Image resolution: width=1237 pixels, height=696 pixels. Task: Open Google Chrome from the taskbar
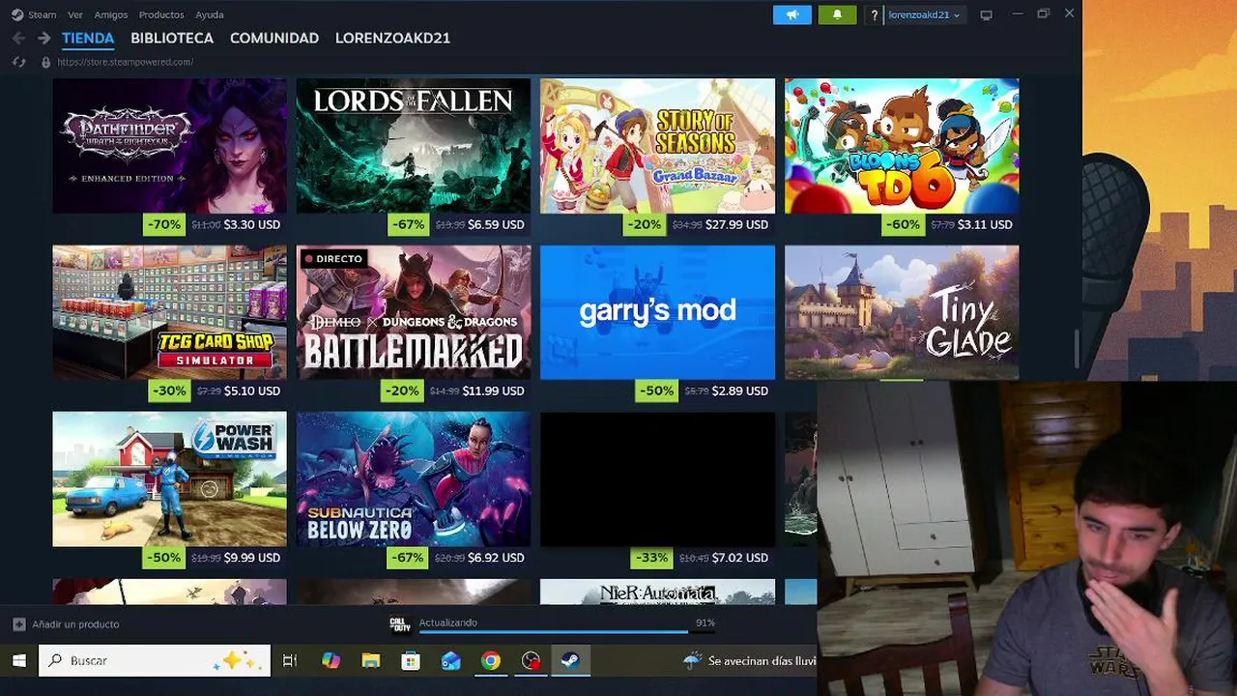pos(491,661)
